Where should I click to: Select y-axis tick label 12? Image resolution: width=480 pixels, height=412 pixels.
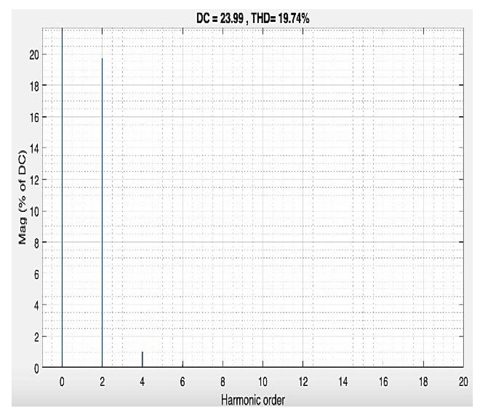click(34, 181)
